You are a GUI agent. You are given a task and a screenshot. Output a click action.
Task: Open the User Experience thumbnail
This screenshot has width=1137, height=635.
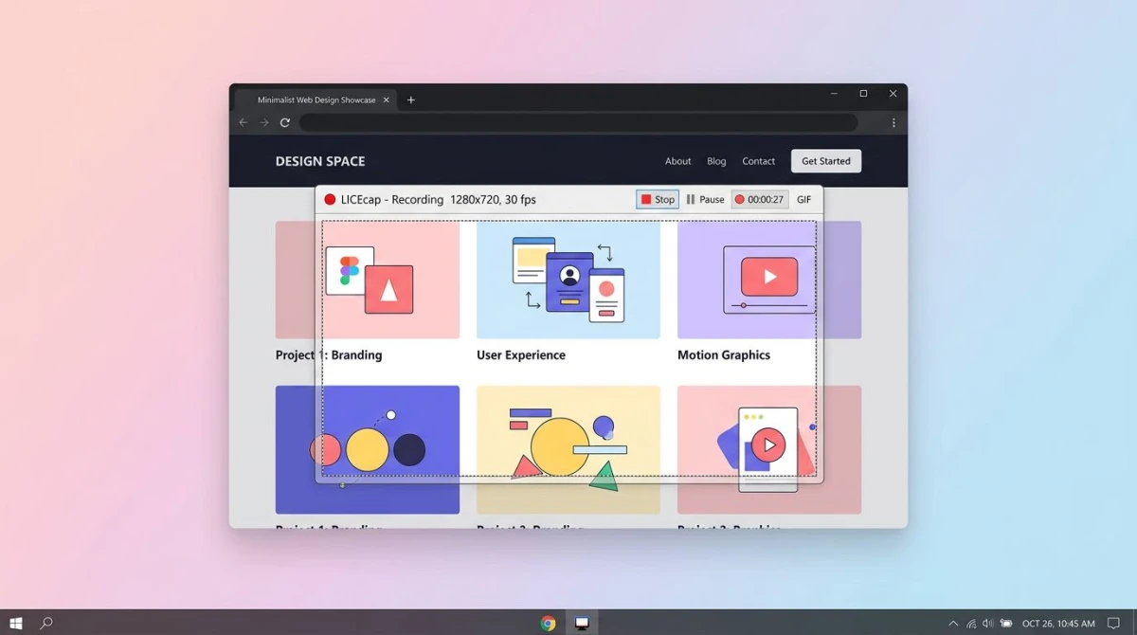pos(568,280)
